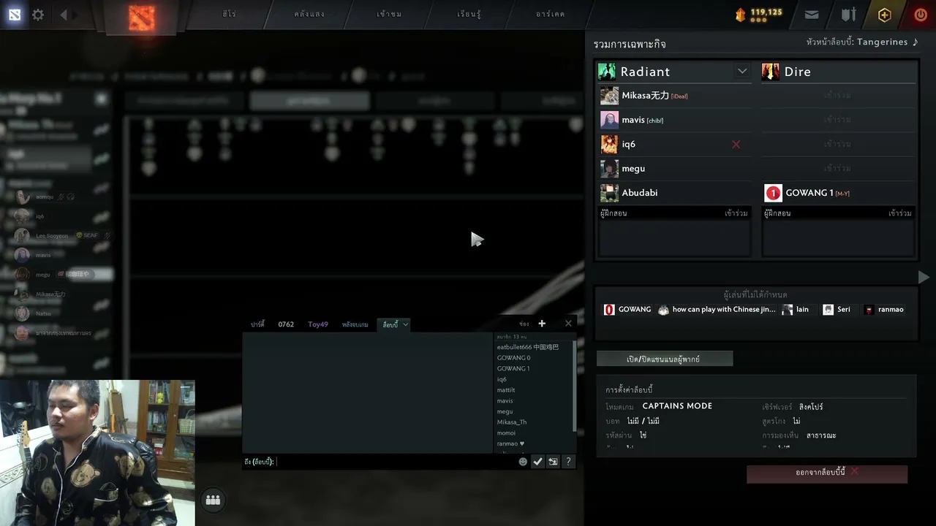Expand the ล็อบบี้ chat tab chevron
Image resolution: width=936 pixels, height=526 pixels.
click(x=405, y=324)
